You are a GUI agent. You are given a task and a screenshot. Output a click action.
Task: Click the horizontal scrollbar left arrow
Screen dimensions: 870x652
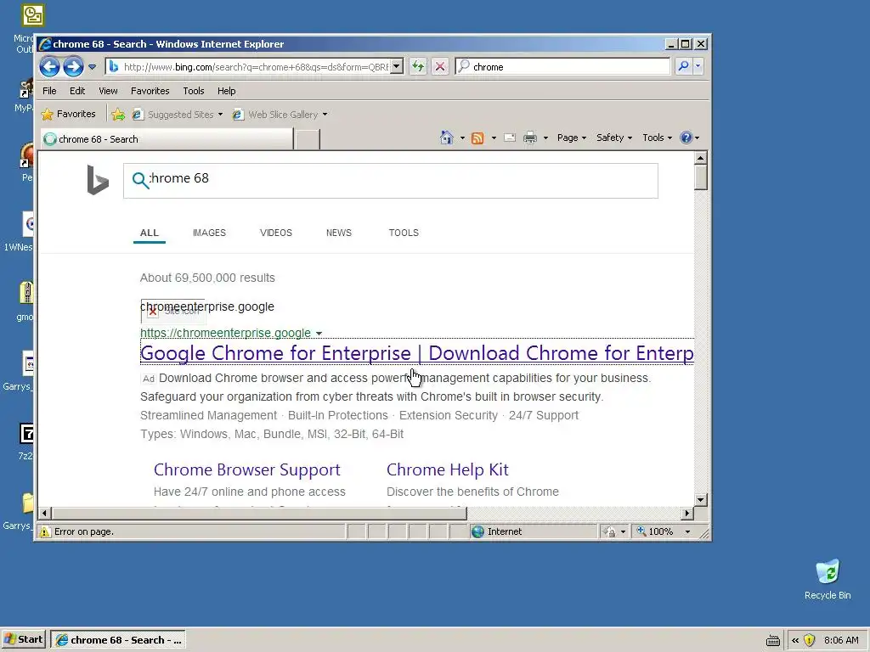coord(45,514)
